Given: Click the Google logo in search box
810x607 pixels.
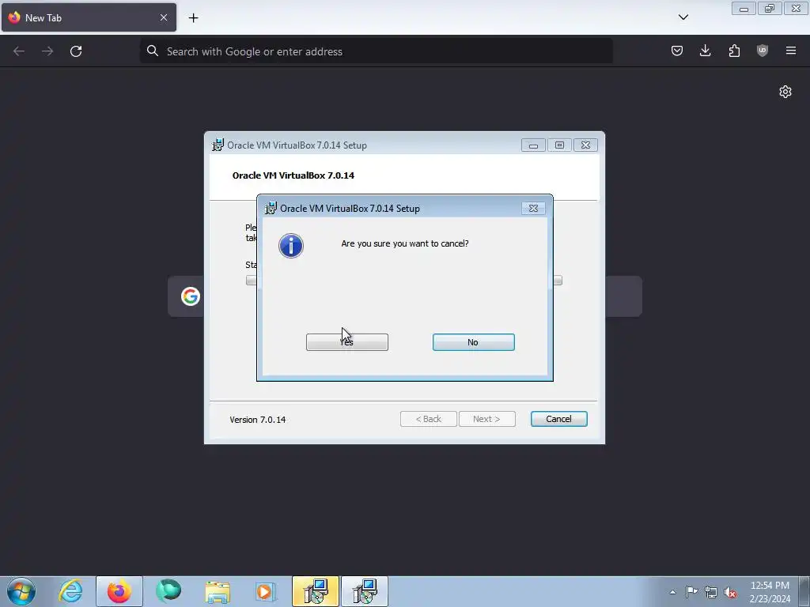Looking at the screenshot, I should point(190,296).
